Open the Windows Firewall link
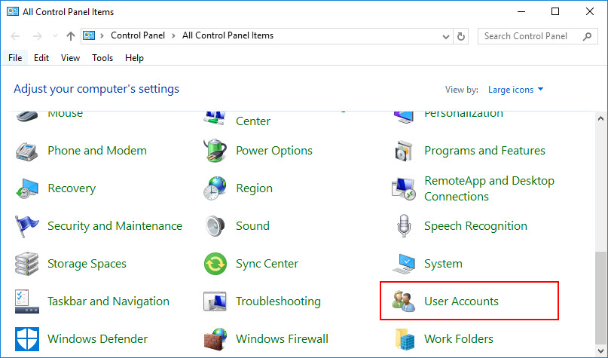 pos(282,339)
